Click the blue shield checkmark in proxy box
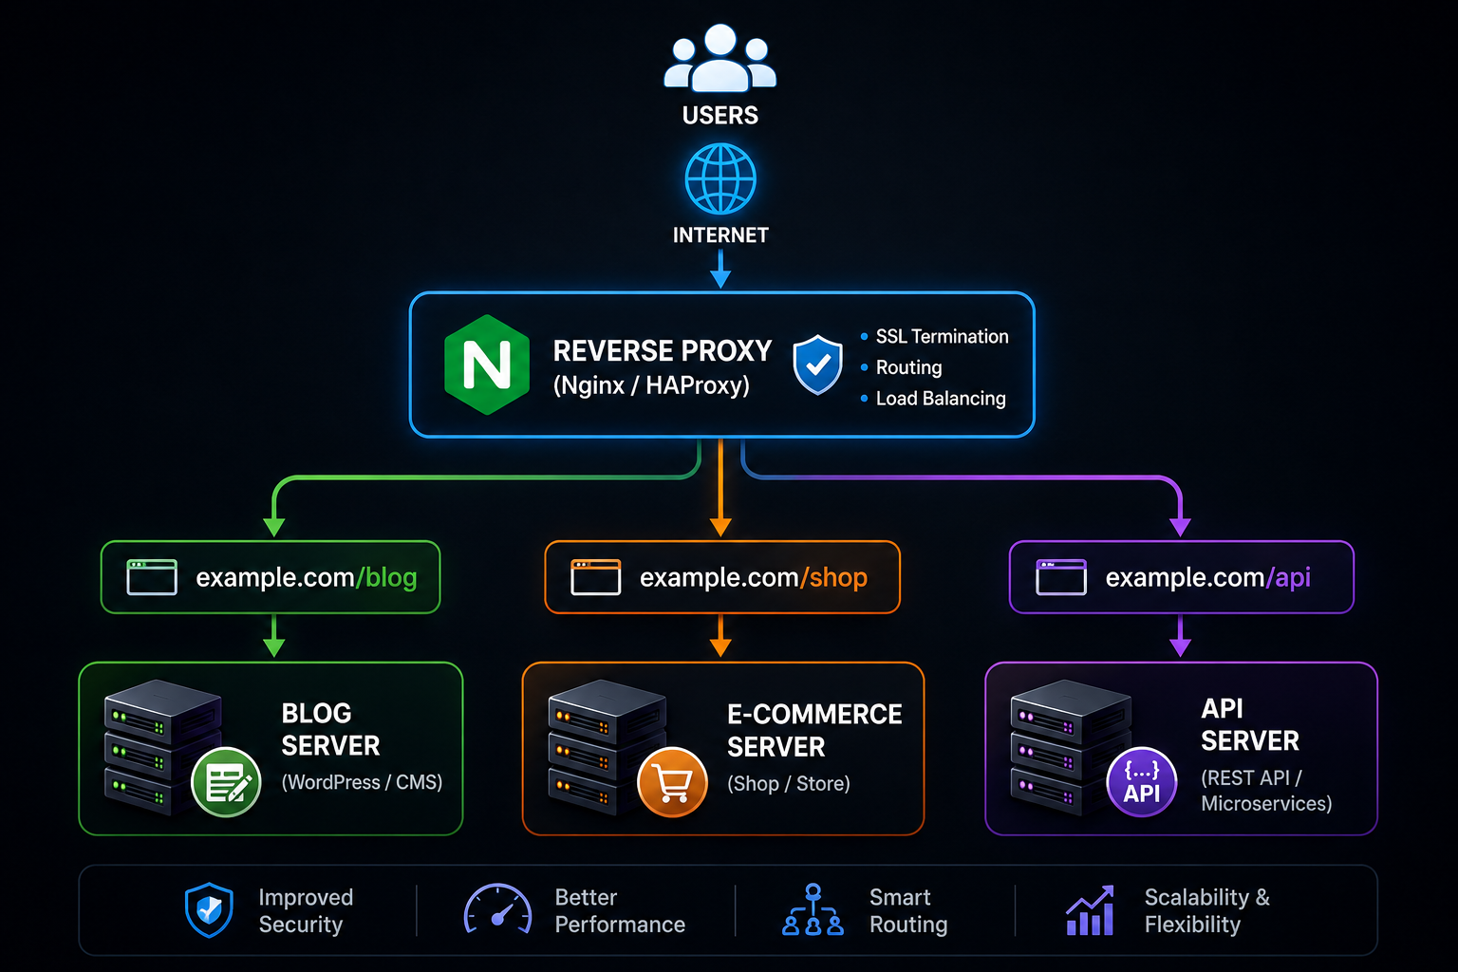This screenshot has width=1458, height=972. [x=817, y=364]
